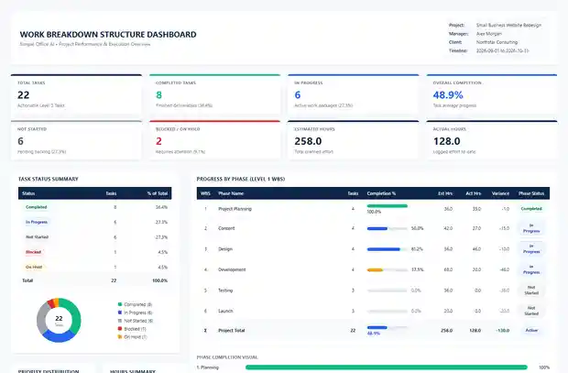Click the yellow On Hold (1) legend swatch

point(120,337)
